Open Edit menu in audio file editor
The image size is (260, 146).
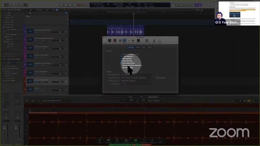tap(27, 101)
